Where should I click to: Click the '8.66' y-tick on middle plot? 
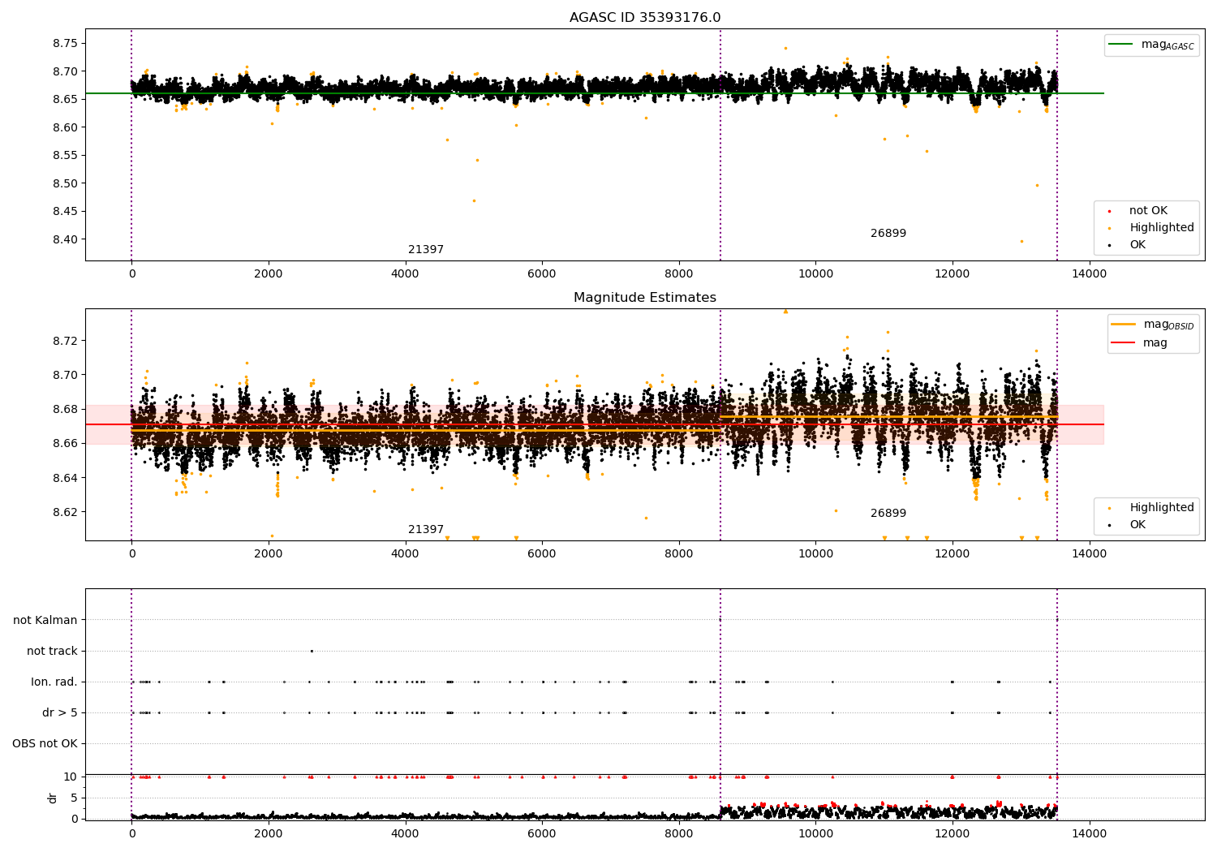65,443
